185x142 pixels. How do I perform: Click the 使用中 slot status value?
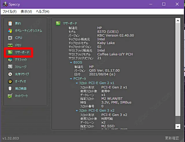click(x=106, y=91)
